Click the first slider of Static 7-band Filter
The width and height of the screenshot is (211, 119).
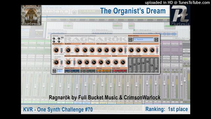coord(130,65)
